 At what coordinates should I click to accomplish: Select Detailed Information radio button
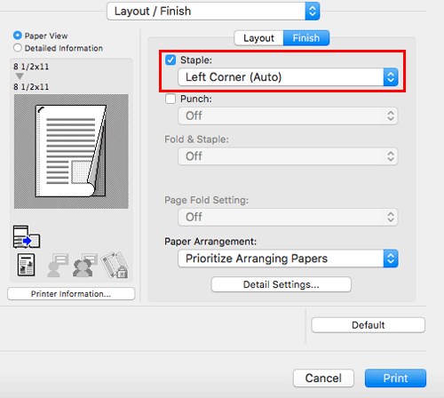pyautogui.click(x=18, y=48)
